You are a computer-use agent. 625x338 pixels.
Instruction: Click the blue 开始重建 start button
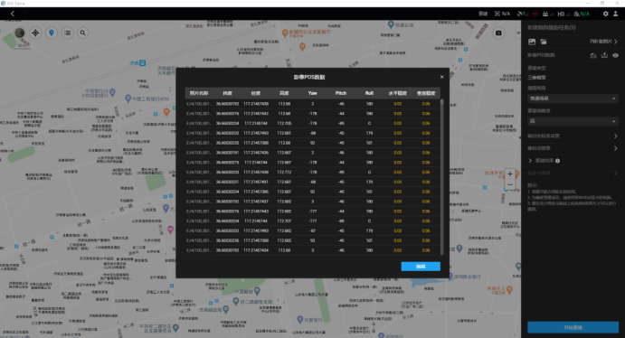pyautogui.click(x=573, y=327)
